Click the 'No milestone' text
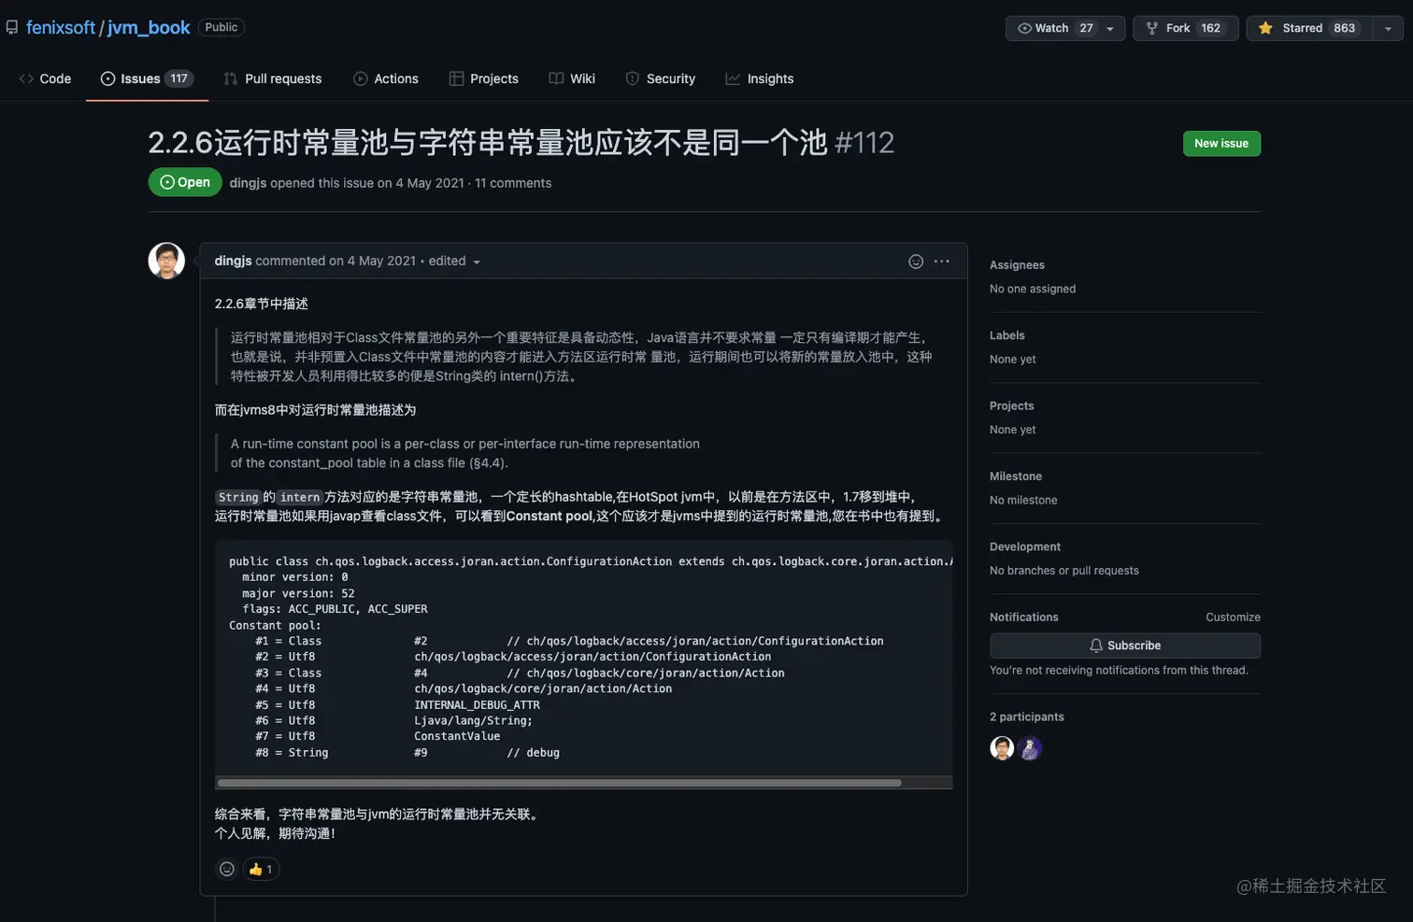The height and width of the screenshot is (922, 1413). click(x=1023, y=500)
